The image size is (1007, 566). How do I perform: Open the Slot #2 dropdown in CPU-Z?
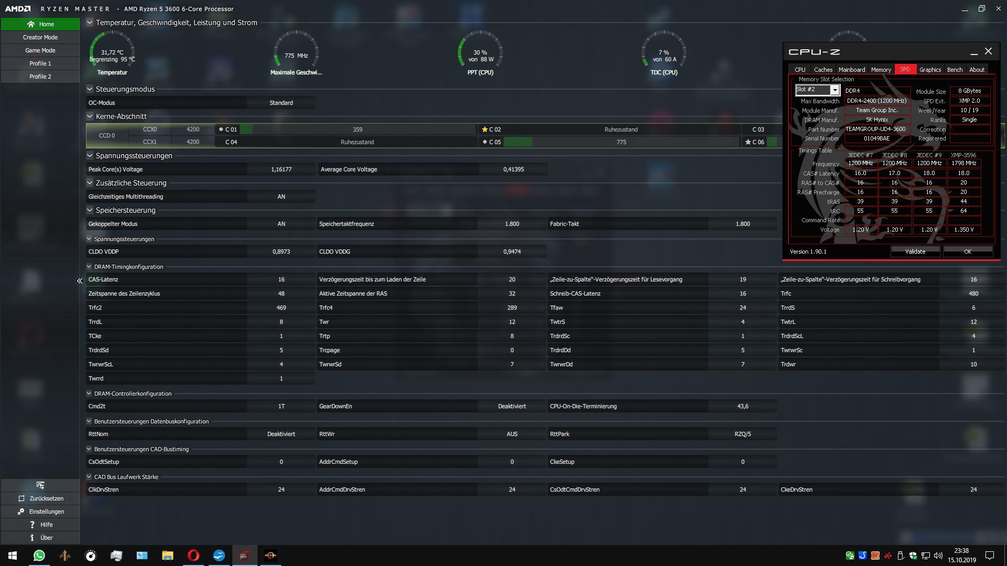click(x=834, y=90)
